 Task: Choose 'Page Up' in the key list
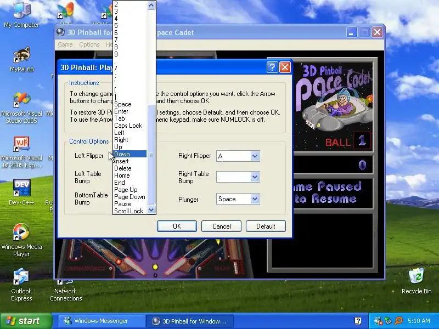tap(130, 190)
